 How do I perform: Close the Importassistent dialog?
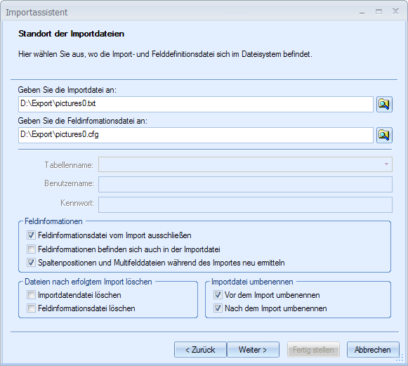point(395,11)
